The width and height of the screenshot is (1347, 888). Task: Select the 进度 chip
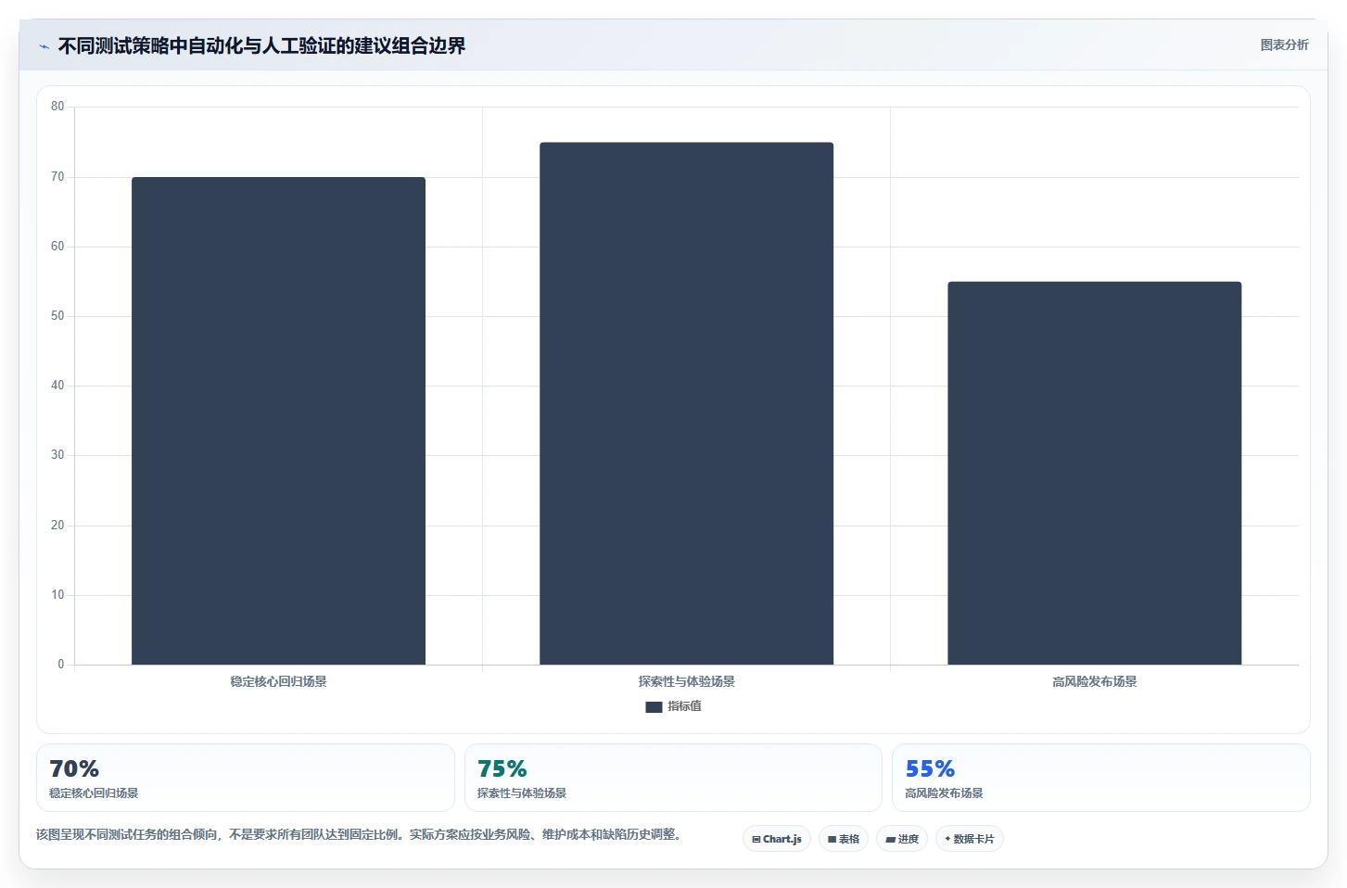[x=902, y=839]
